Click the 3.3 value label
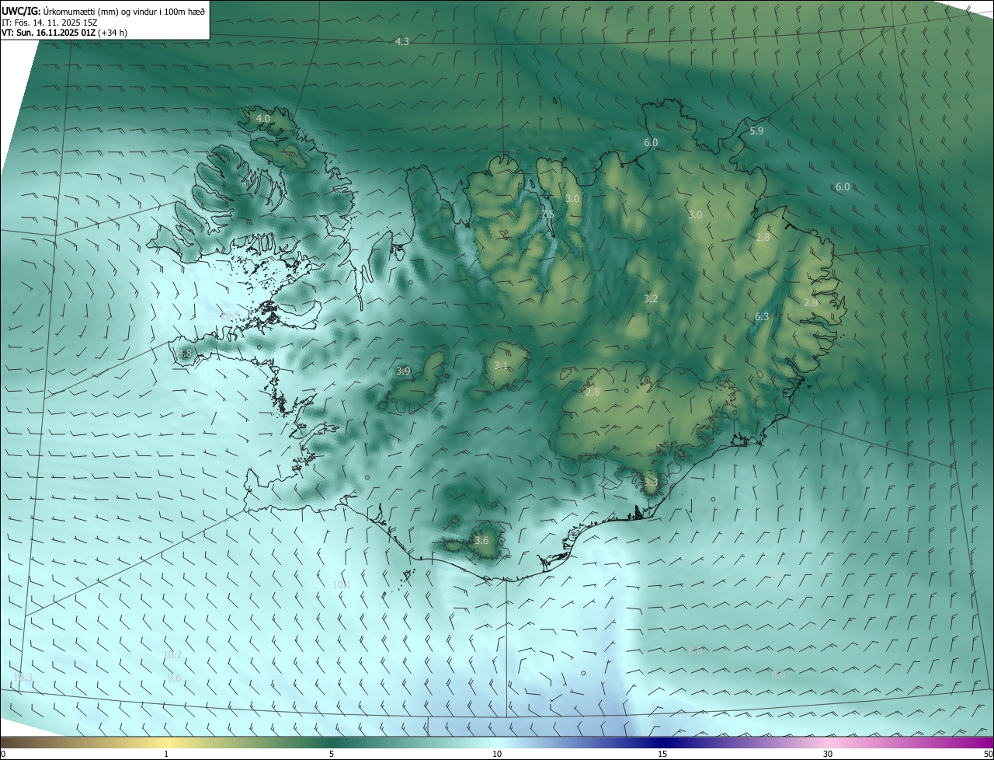 [651, 482]
